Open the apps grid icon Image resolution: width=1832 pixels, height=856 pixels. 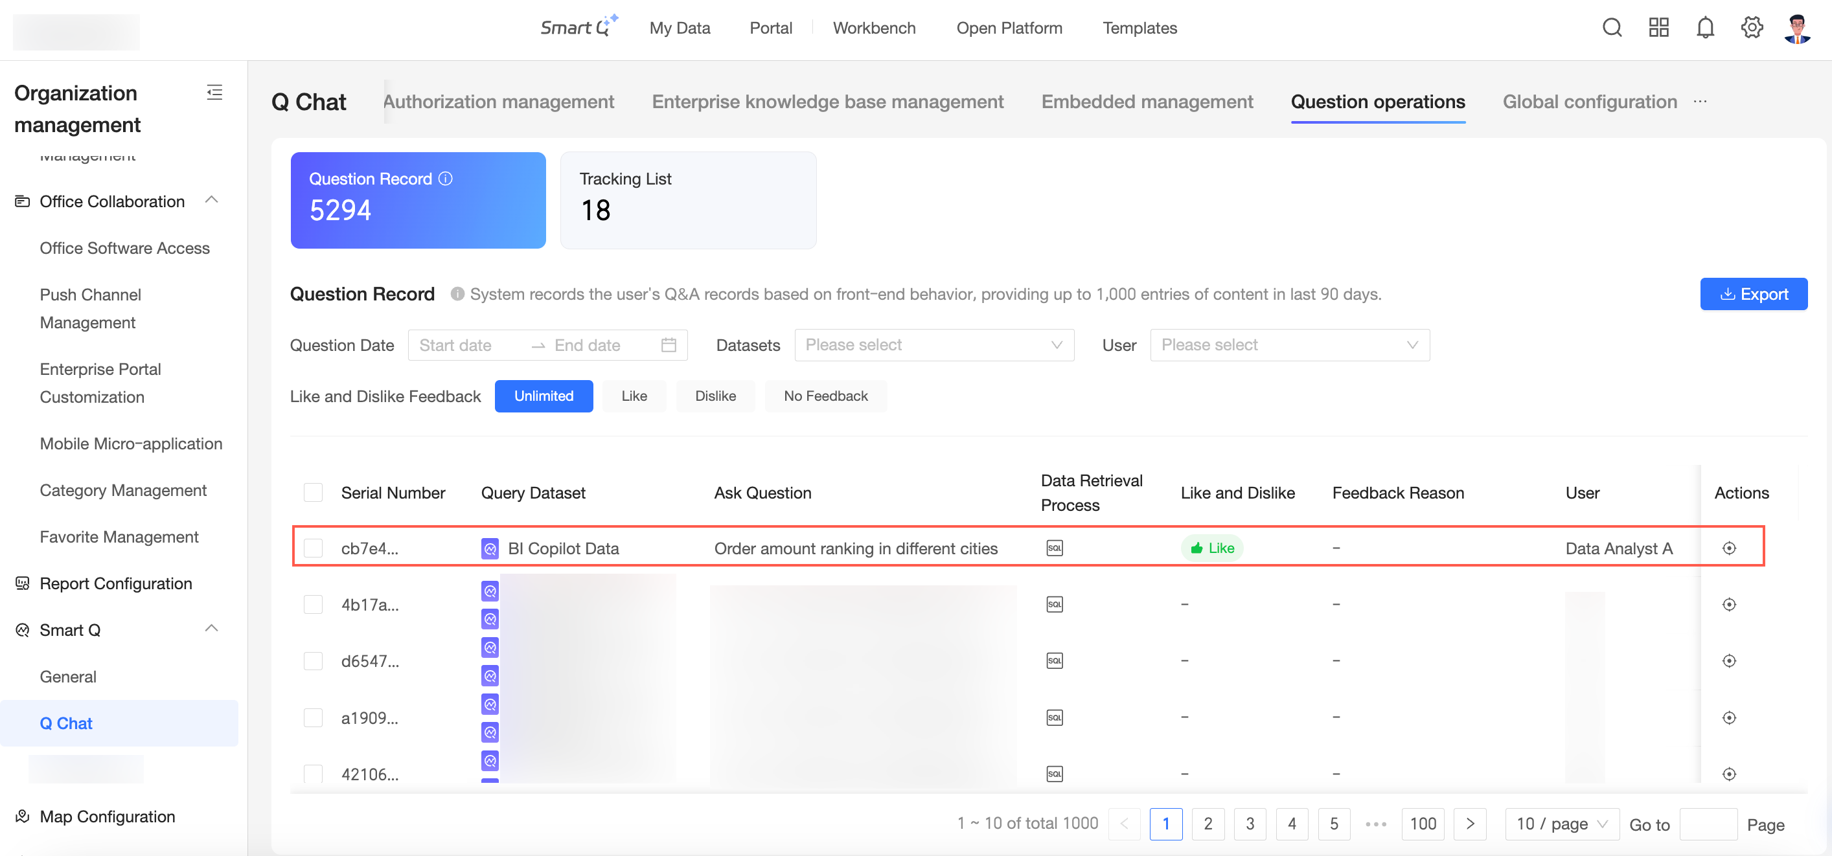point(1658,28)
